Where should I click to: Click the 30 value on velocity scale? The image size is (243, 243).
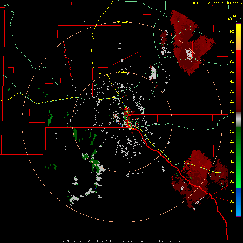232,92
